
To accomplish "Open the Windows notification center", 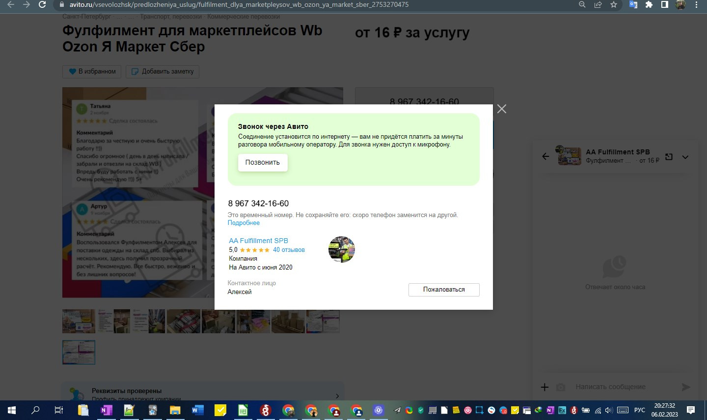I will click(x=691, y=410).
